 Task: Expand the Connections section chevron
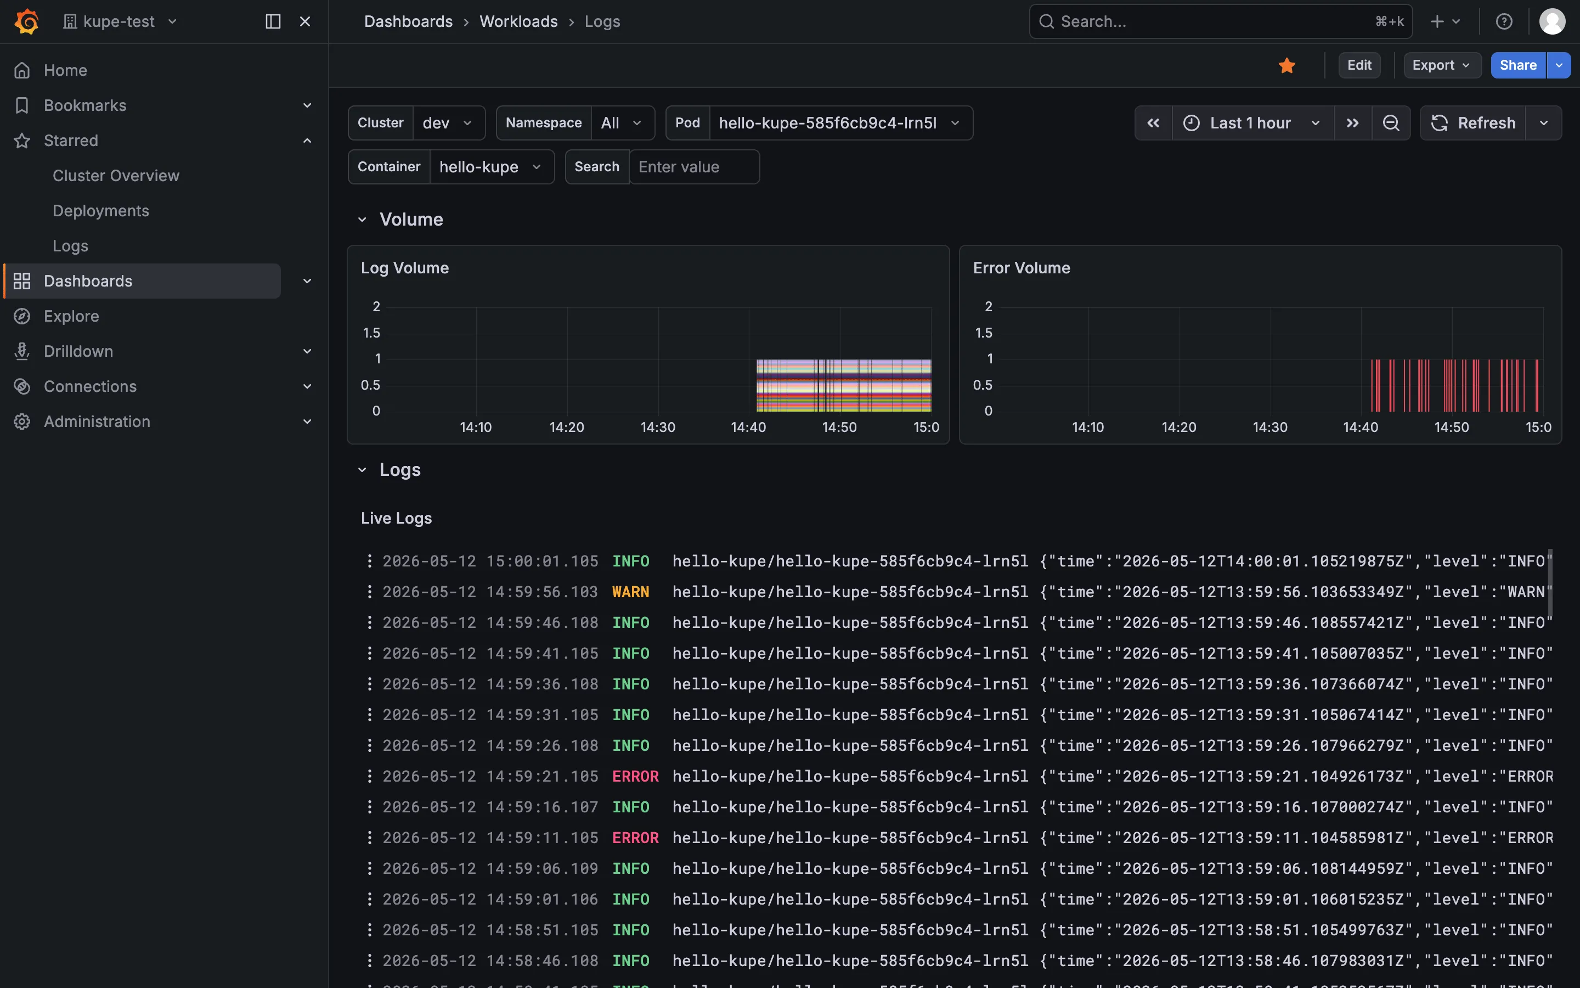(307, 387)
